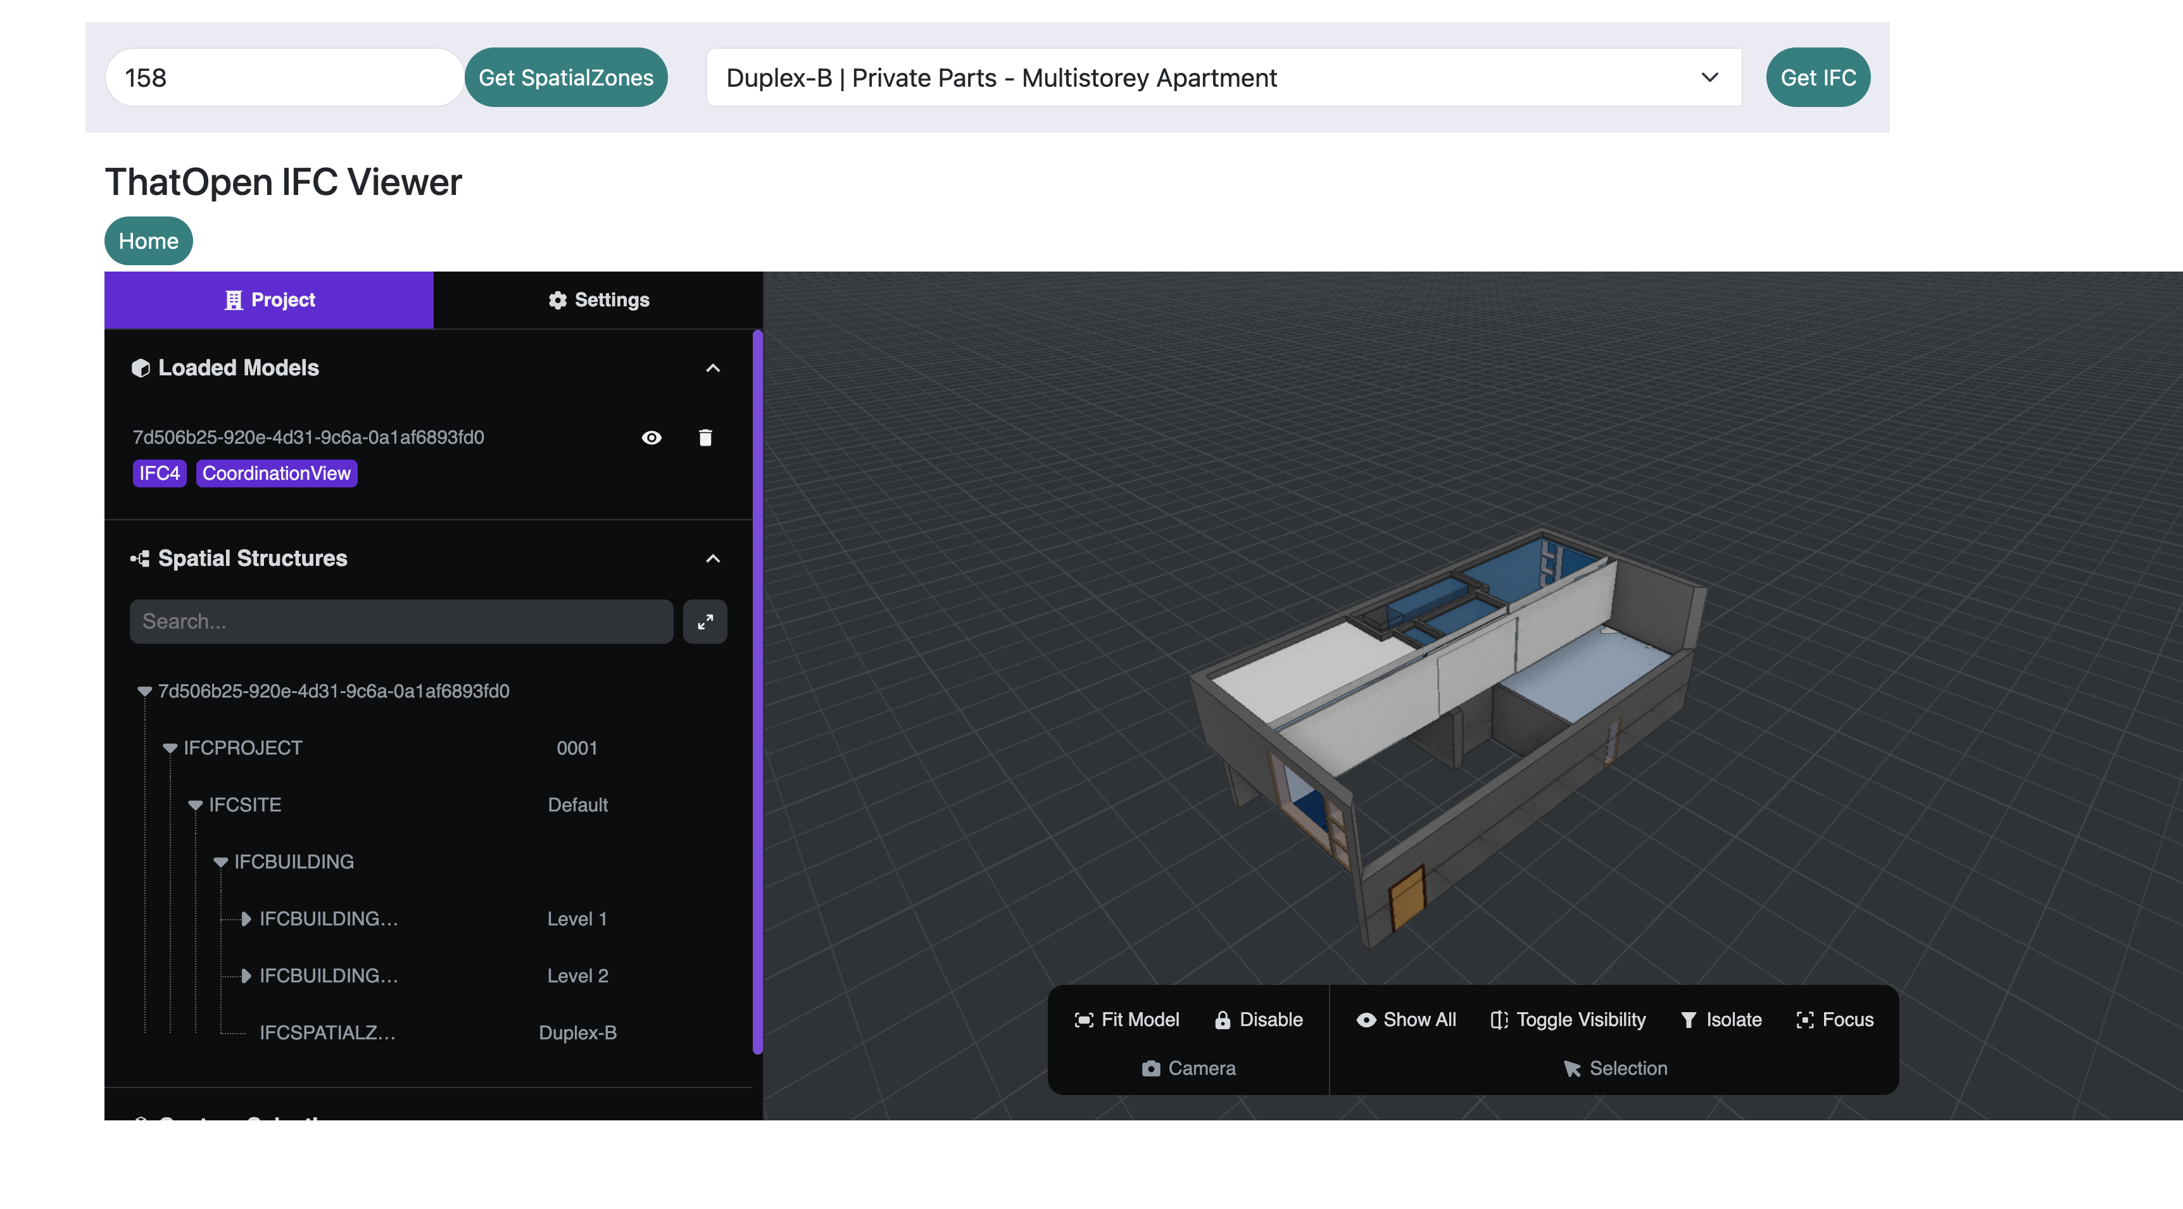Click the Settings gear icon
This screenshot has width=2183, height=1209.
click(x=557, y=300)
